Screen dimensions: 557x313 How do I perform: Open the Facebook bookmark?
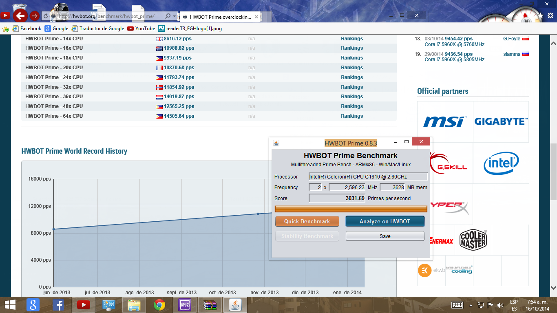pos(27,29)
